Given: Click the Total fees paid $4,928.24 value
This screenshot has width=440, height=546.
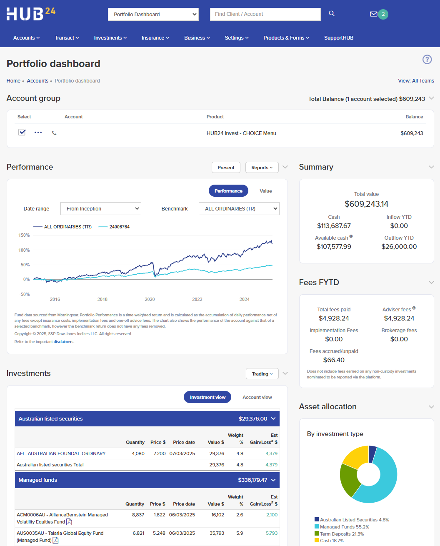Looking at the screenshot, I should (334, 318).
